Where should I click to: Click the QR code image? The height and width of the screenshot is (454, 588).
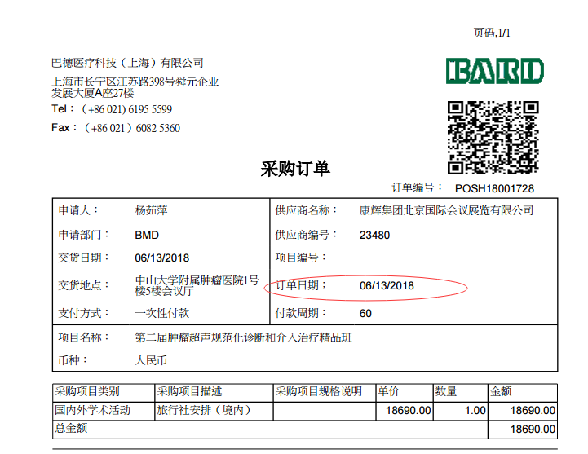tap(493, 137)
